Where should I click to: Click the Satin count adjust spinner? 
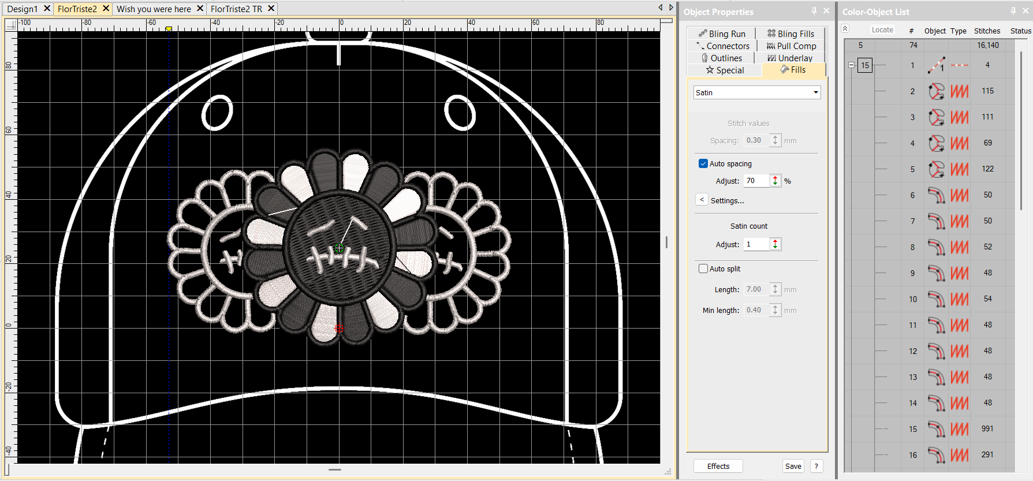pos(775,244)
